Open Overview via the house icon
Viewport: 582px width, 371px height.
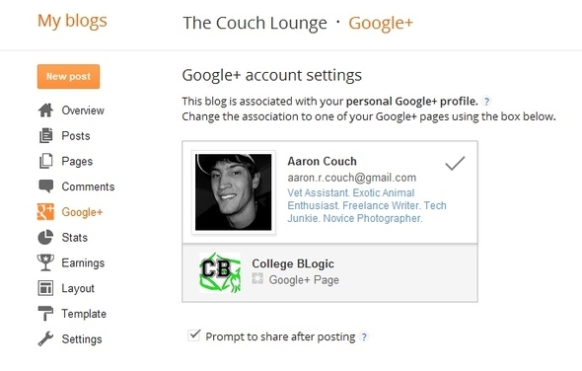coord(45,111)
